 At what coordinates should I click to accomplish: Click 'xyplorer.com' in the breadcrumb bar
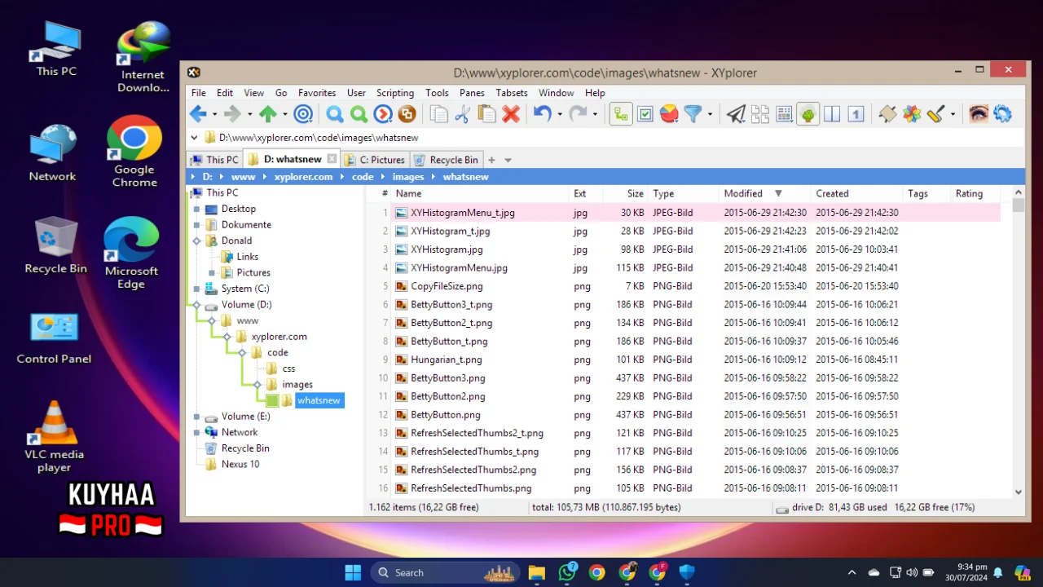tap(303, 177)
